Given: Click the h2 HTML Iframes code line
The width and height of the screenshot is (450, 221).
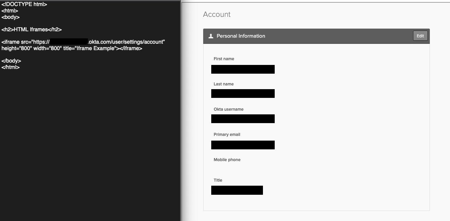Looking at the screenshot, I should point(32,30).
